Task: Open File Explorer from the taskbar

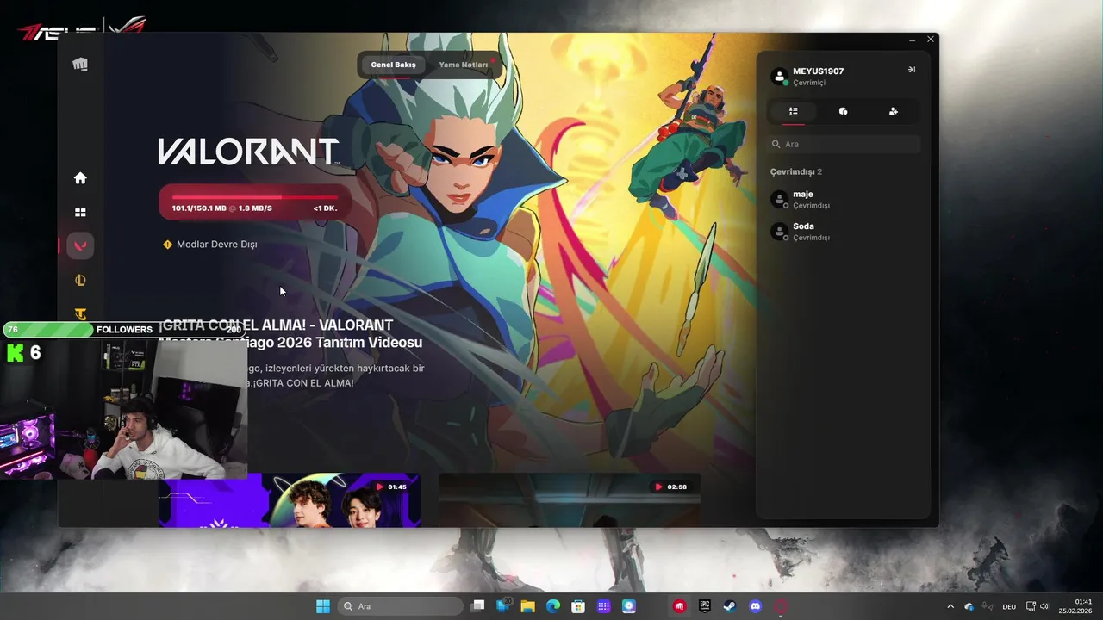Action: tap(527, 606)
